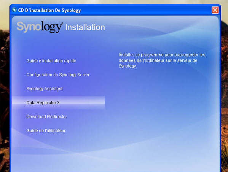Select Configuration du Synology Server
The image size is (228, 172).
click(58, 75)
